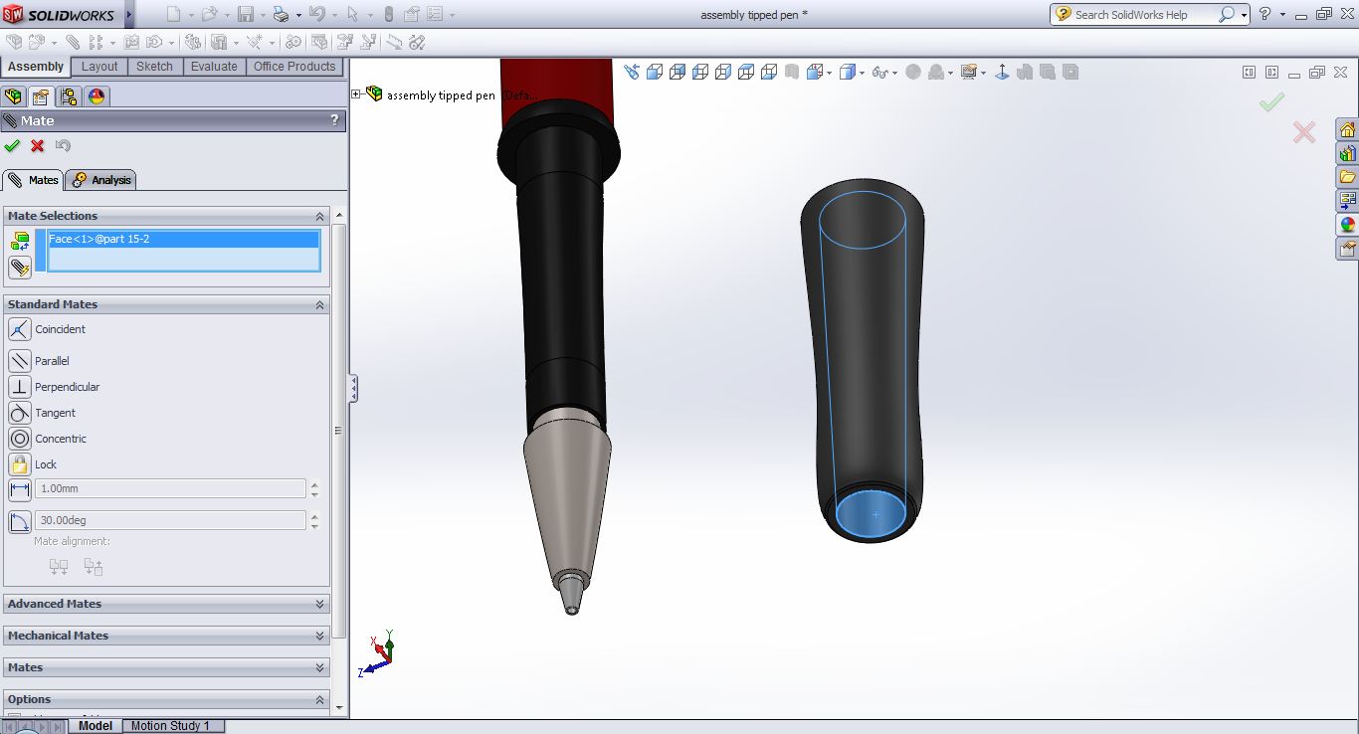Click the Print icon in top toolbar
Screen dimensions: 1359x734
pos(281,14)
